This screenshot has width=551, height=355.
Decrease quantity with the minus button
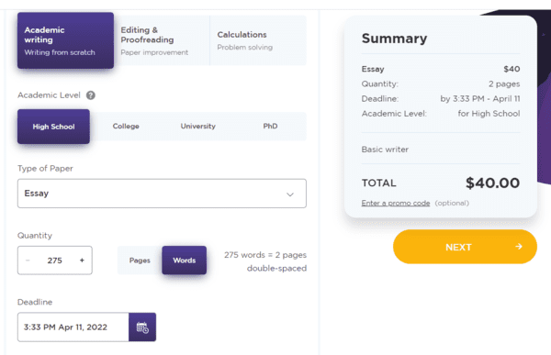[x=28, y=261]
